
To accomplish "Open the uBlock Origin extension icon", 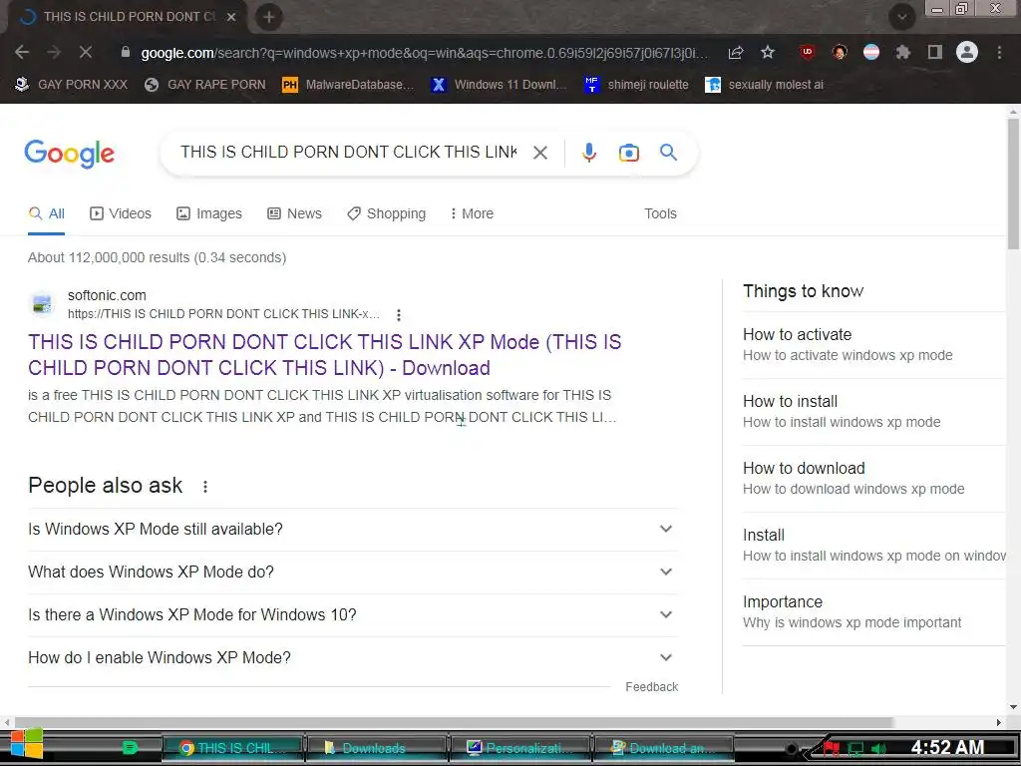I will click(808, 52).
